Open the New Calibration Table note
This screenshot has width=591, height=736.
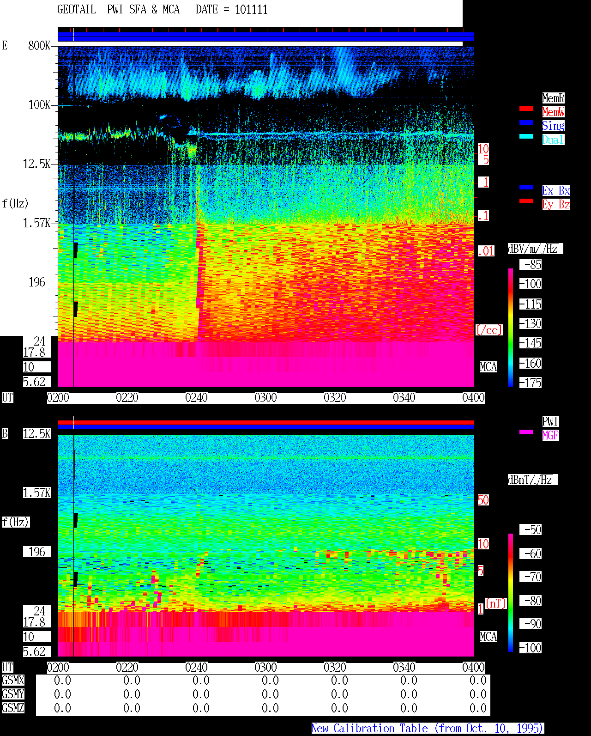point(428,729)
